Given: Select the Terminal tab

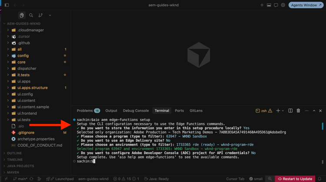Looking at the screenshot, I should click(162, 110).
